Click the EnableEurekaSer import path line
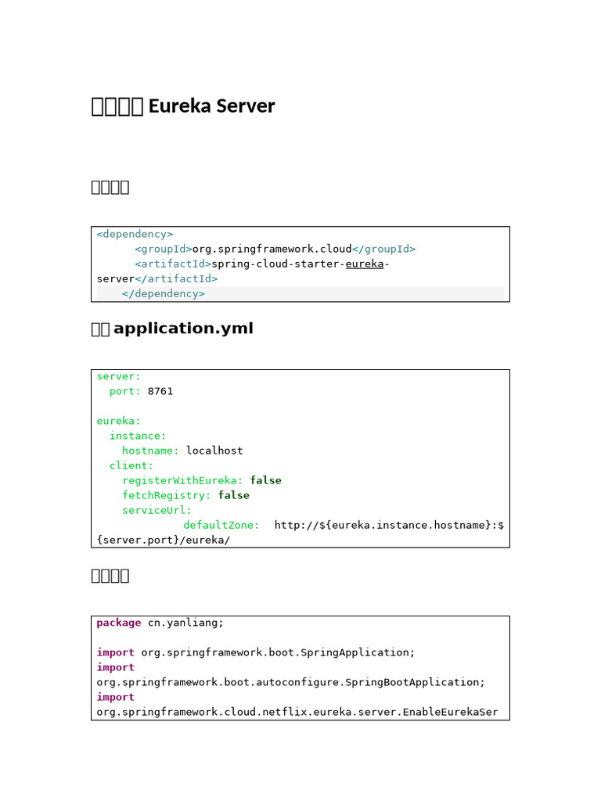 pyautogui.click(x=297, y=712)
